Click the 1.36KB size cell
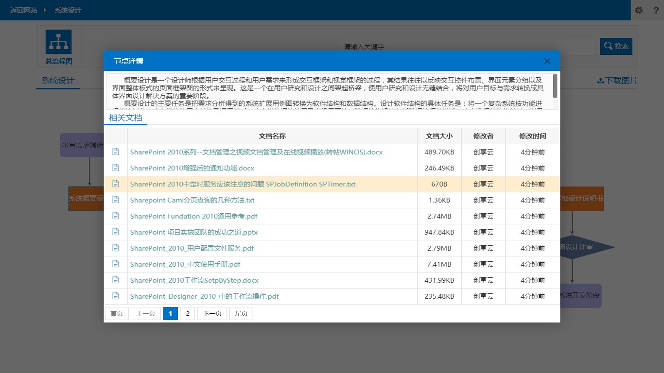Image resolution: width=664 pixels, height=373 pixels. [x=439, y=200]
